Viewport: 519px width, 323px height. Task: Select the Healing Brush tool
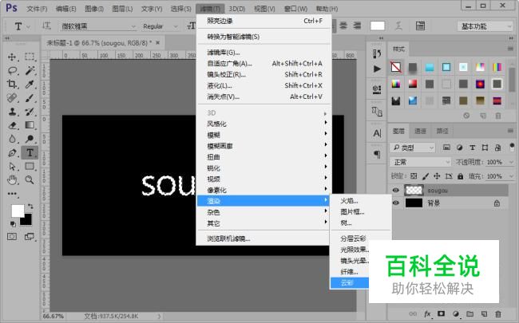point(12,98)
